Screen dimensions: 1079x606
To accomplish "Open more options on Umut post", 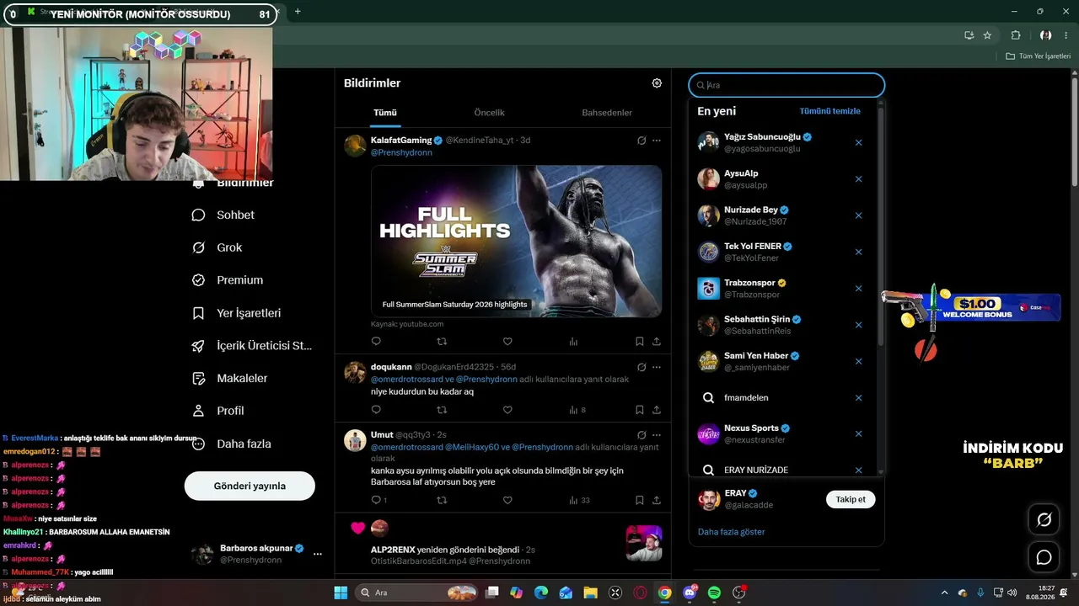I will 657,435.
